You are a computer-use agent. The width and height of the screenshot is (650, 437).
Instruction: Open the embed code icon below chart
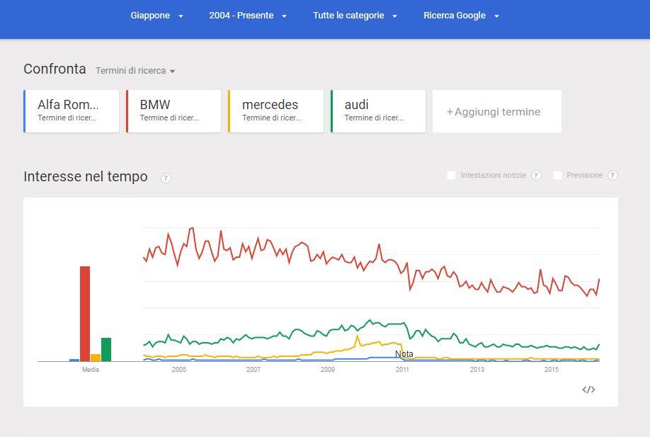(x=588, y=390)
